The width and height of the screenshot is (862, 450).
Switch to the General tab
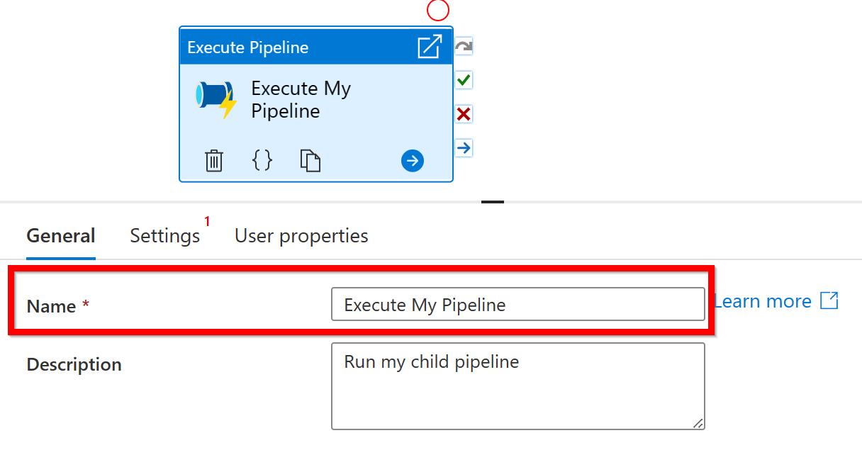[x=61, y=236]
